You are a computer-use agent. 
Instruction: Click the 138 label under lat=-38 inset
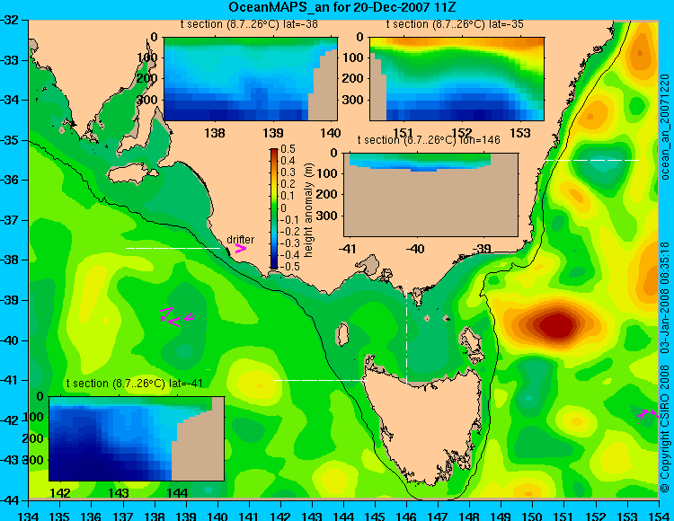click(215, 133)
